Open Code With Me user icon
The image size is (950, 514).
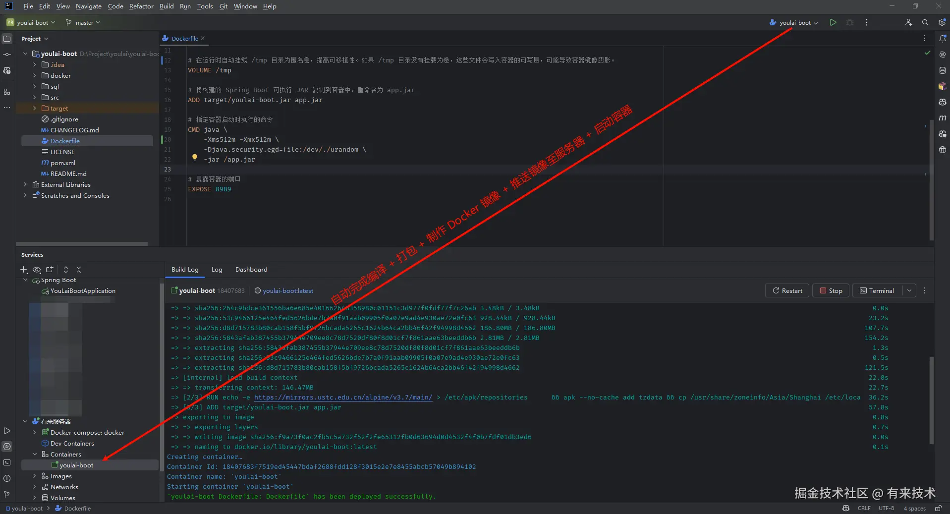[908, 22]
